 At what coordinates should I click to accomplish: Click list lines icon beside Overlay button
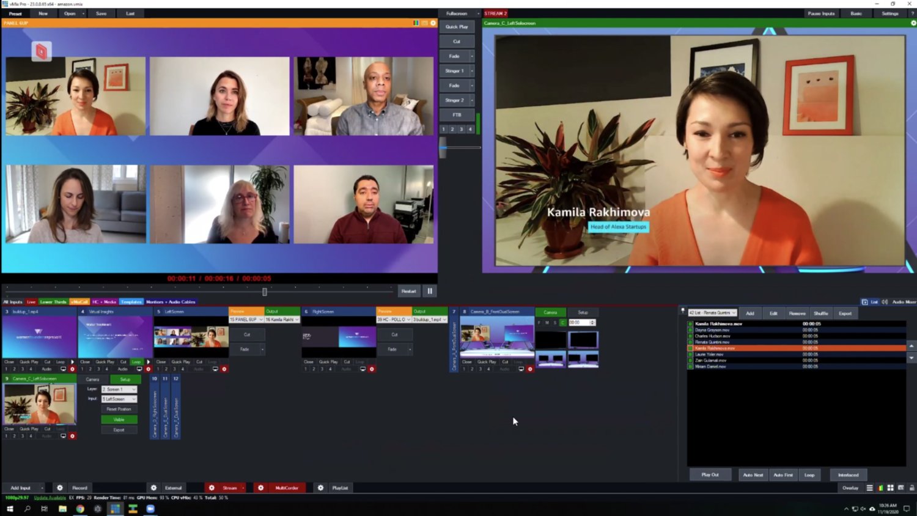click(x=869, y=488)
